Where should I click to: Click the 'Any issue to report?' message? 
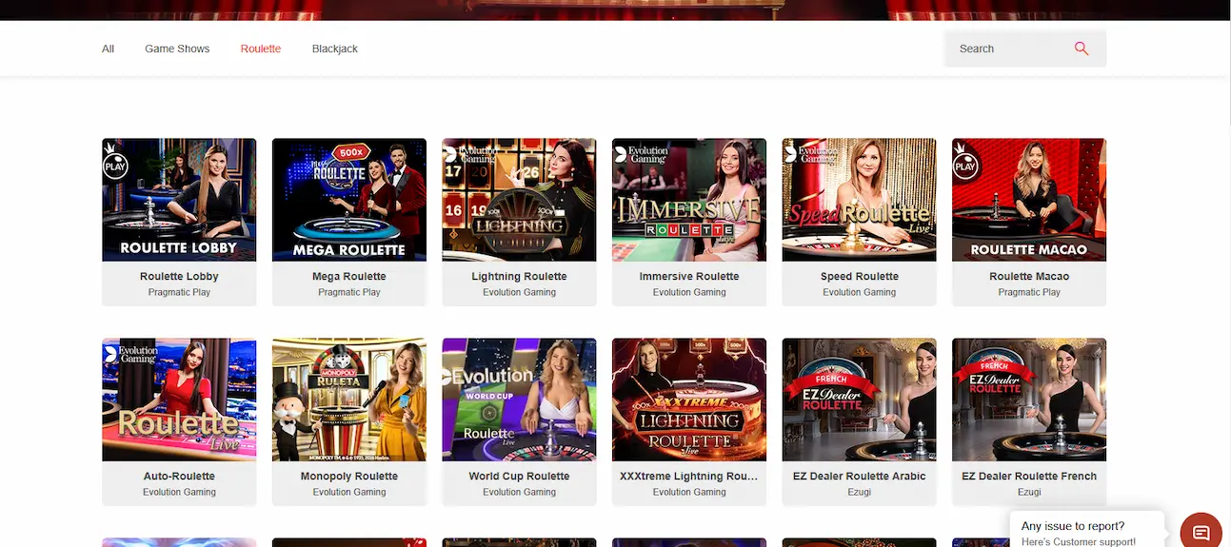tap(1073, 526)
